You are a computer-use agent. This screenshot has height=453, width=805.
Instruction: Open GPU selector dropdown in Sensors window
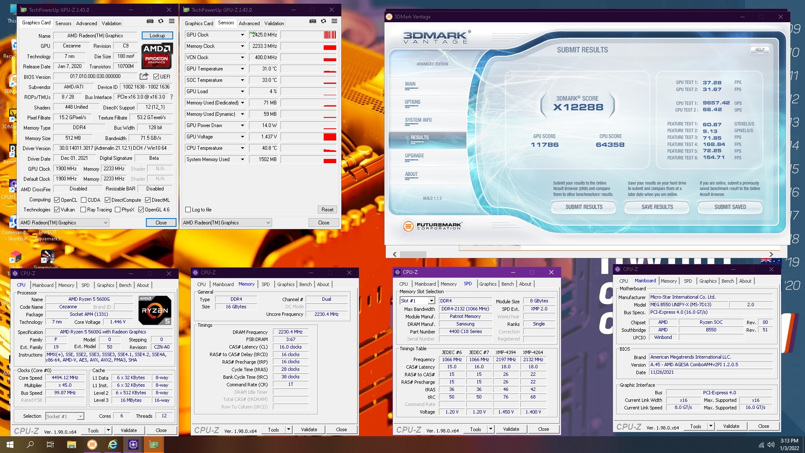[x=227, y=223]
